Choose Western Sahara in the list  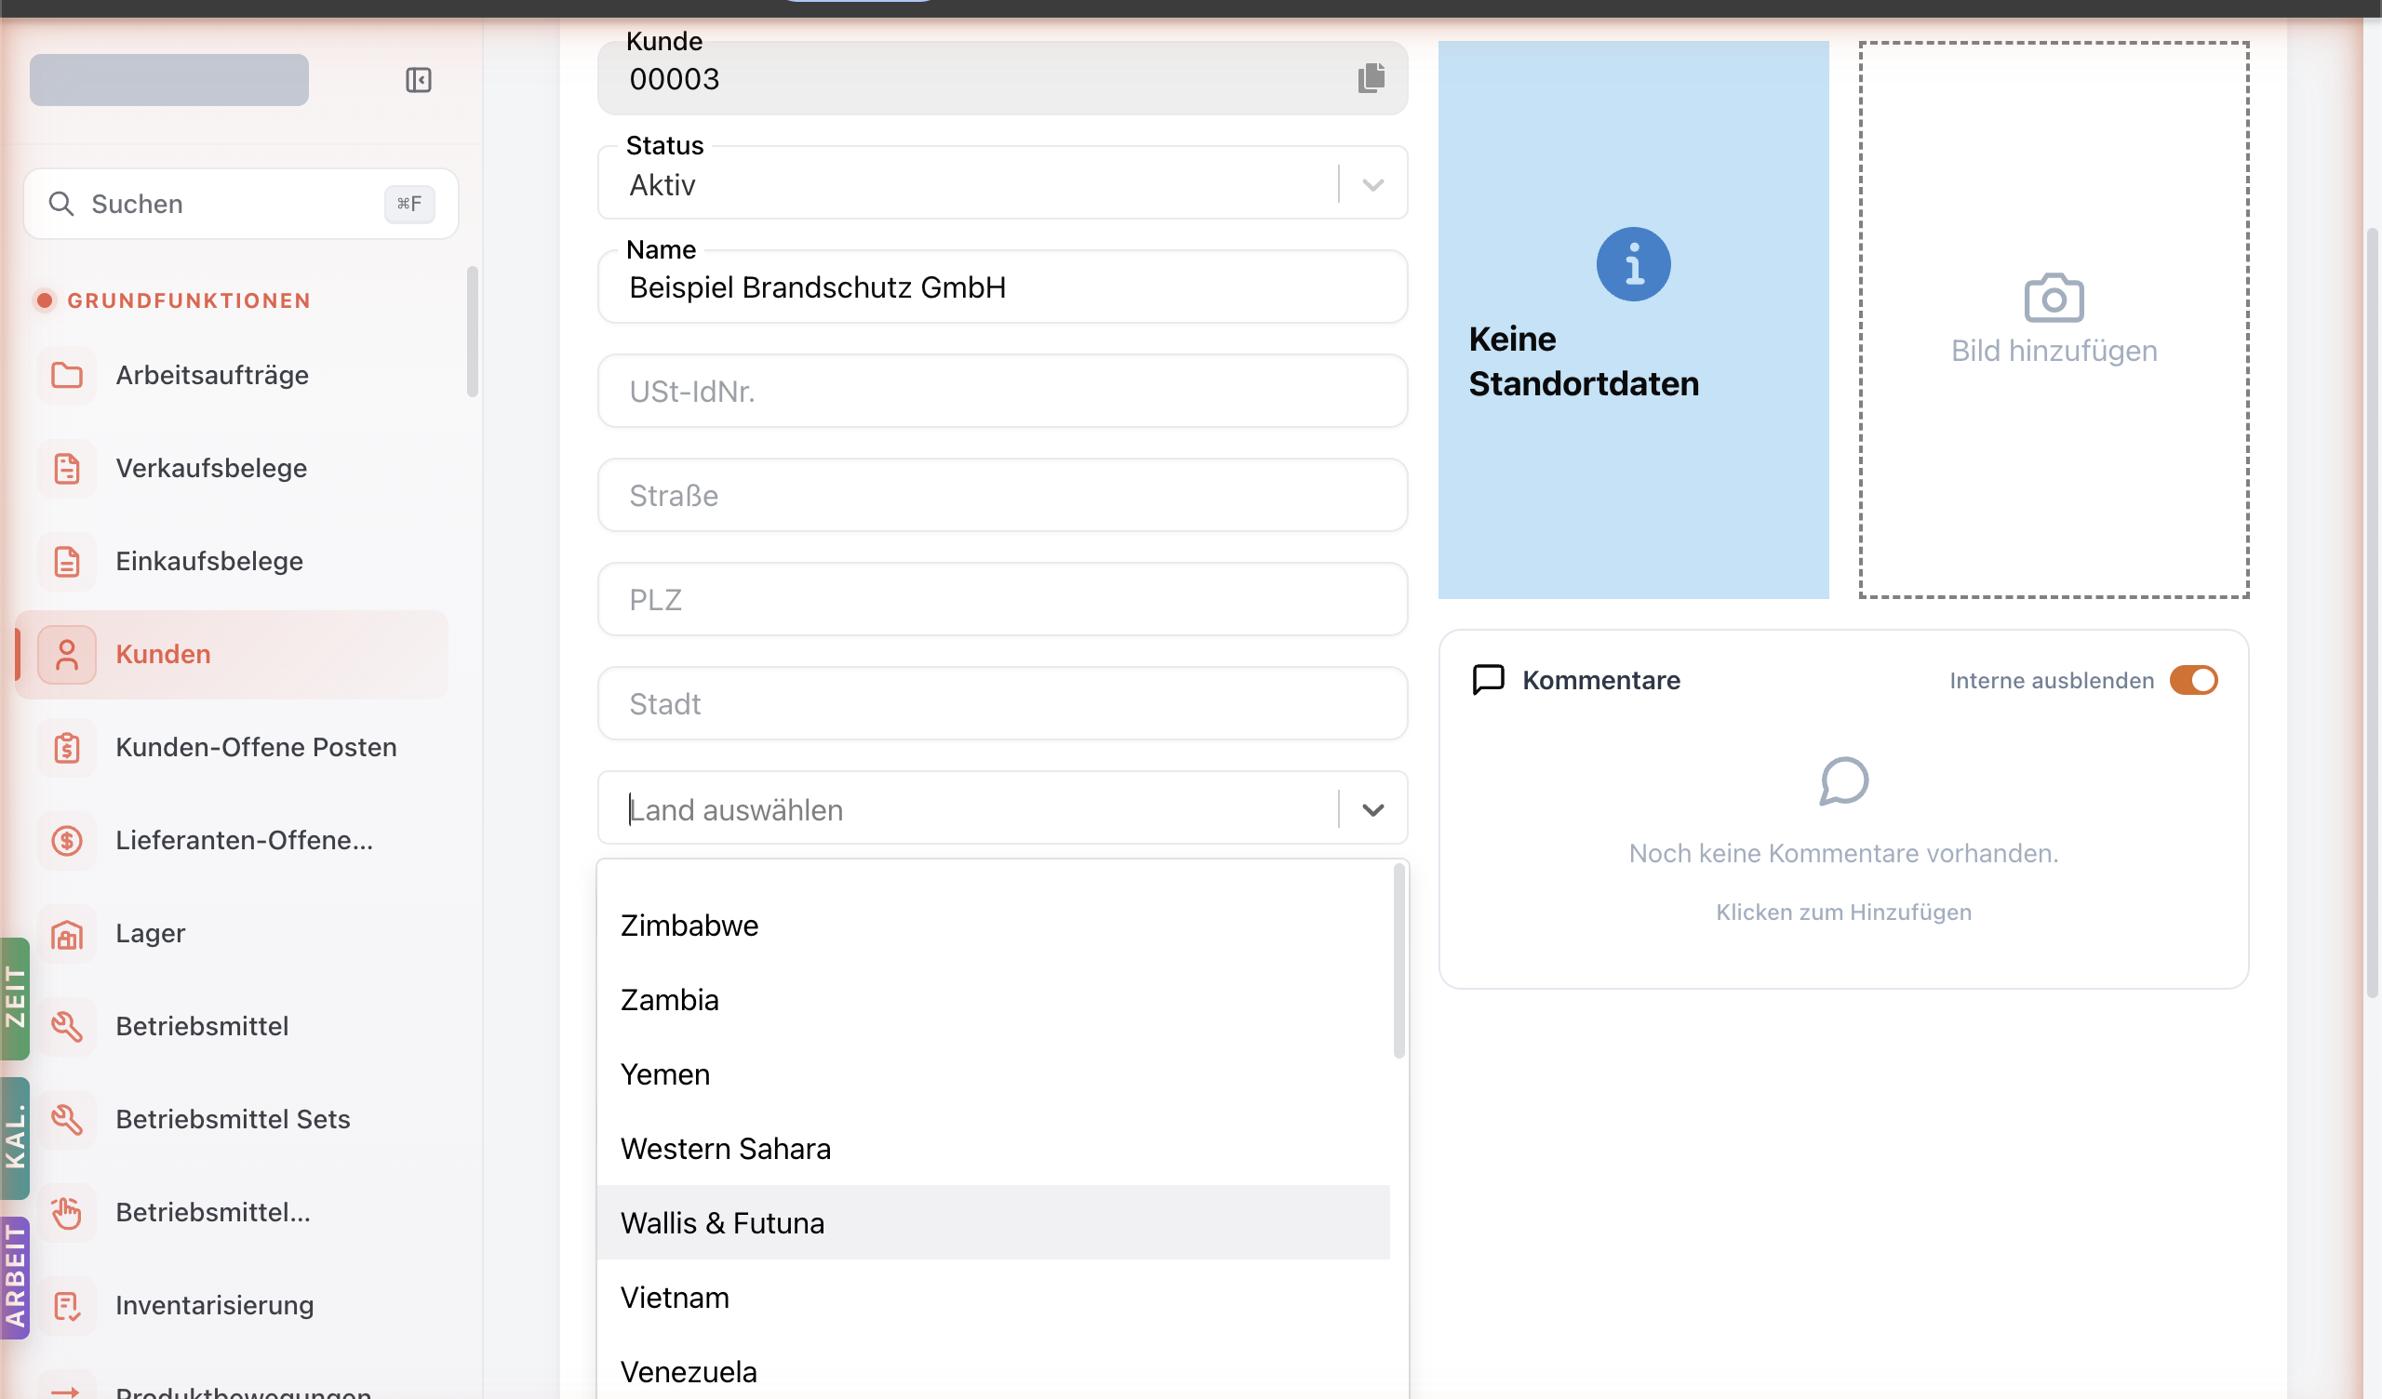point(994,1149)
